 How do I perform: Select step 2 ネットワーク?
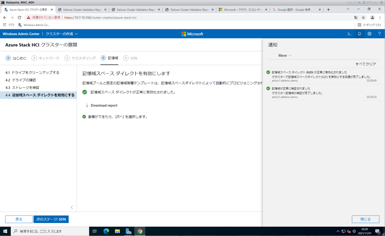pyautogui.click(x=46, y=58)
